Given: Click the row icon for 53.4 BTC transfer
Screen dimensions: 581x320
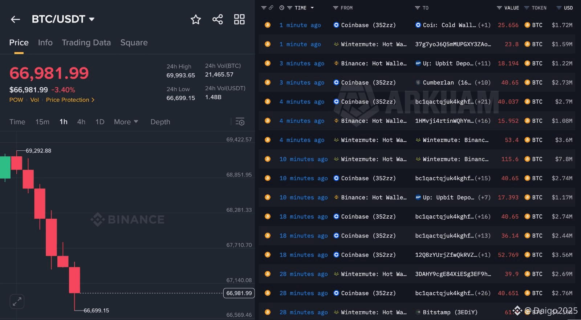Looking at the screenshot, I should pos(268,140).
